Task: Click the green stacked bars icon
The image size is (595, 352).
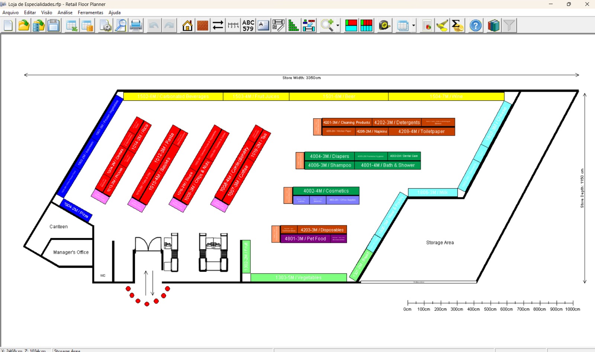Action: click(x=294, y=26)
